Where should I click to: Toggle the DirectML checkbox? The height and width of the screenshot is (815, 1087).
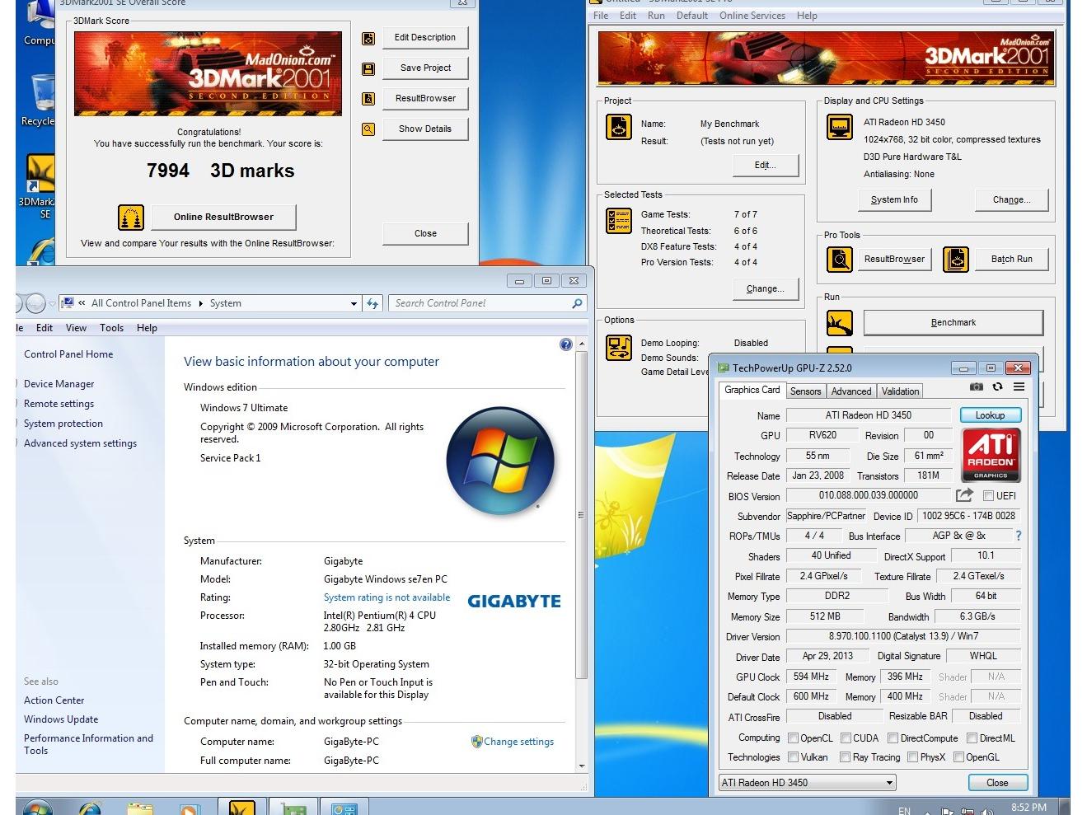point(972,738)
